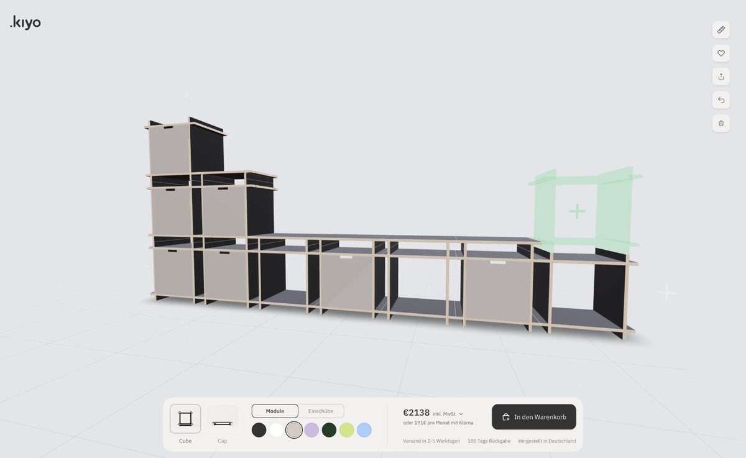Select the Cap module thumbnail
746x458 pixels.
[x=223, y=419]
